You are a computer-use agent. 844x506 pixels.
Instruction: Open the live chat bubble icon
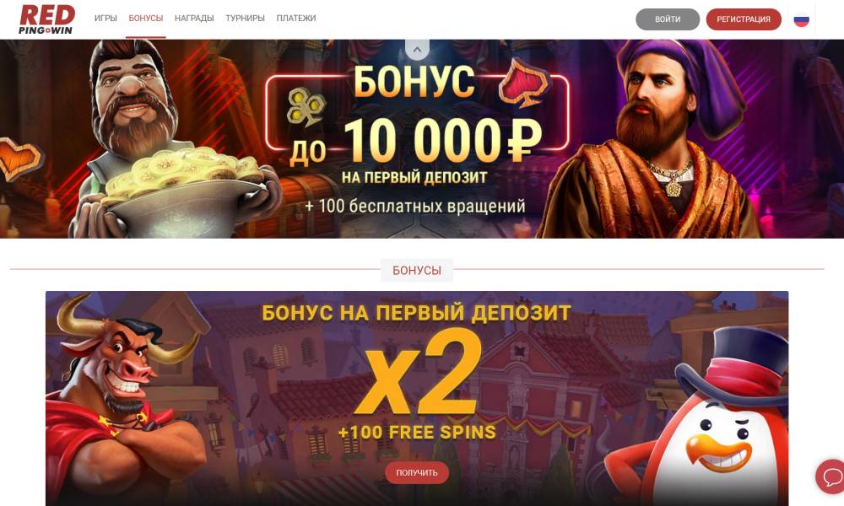(831, 476)
